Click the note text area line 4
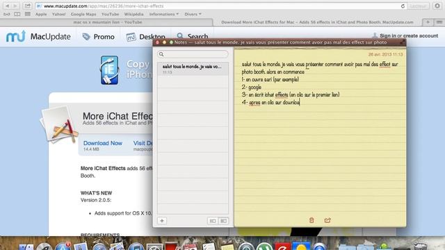445x250 pixels. click(271, 102)
